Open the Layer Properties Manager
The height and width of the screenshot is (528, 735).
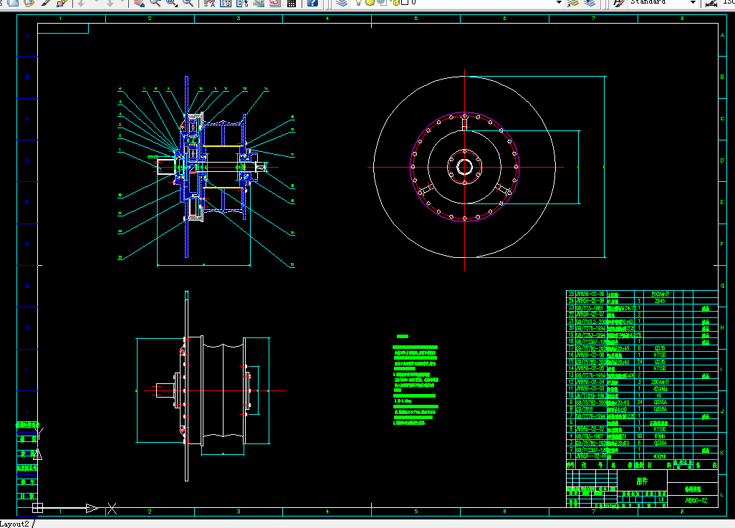pos(342,3)
